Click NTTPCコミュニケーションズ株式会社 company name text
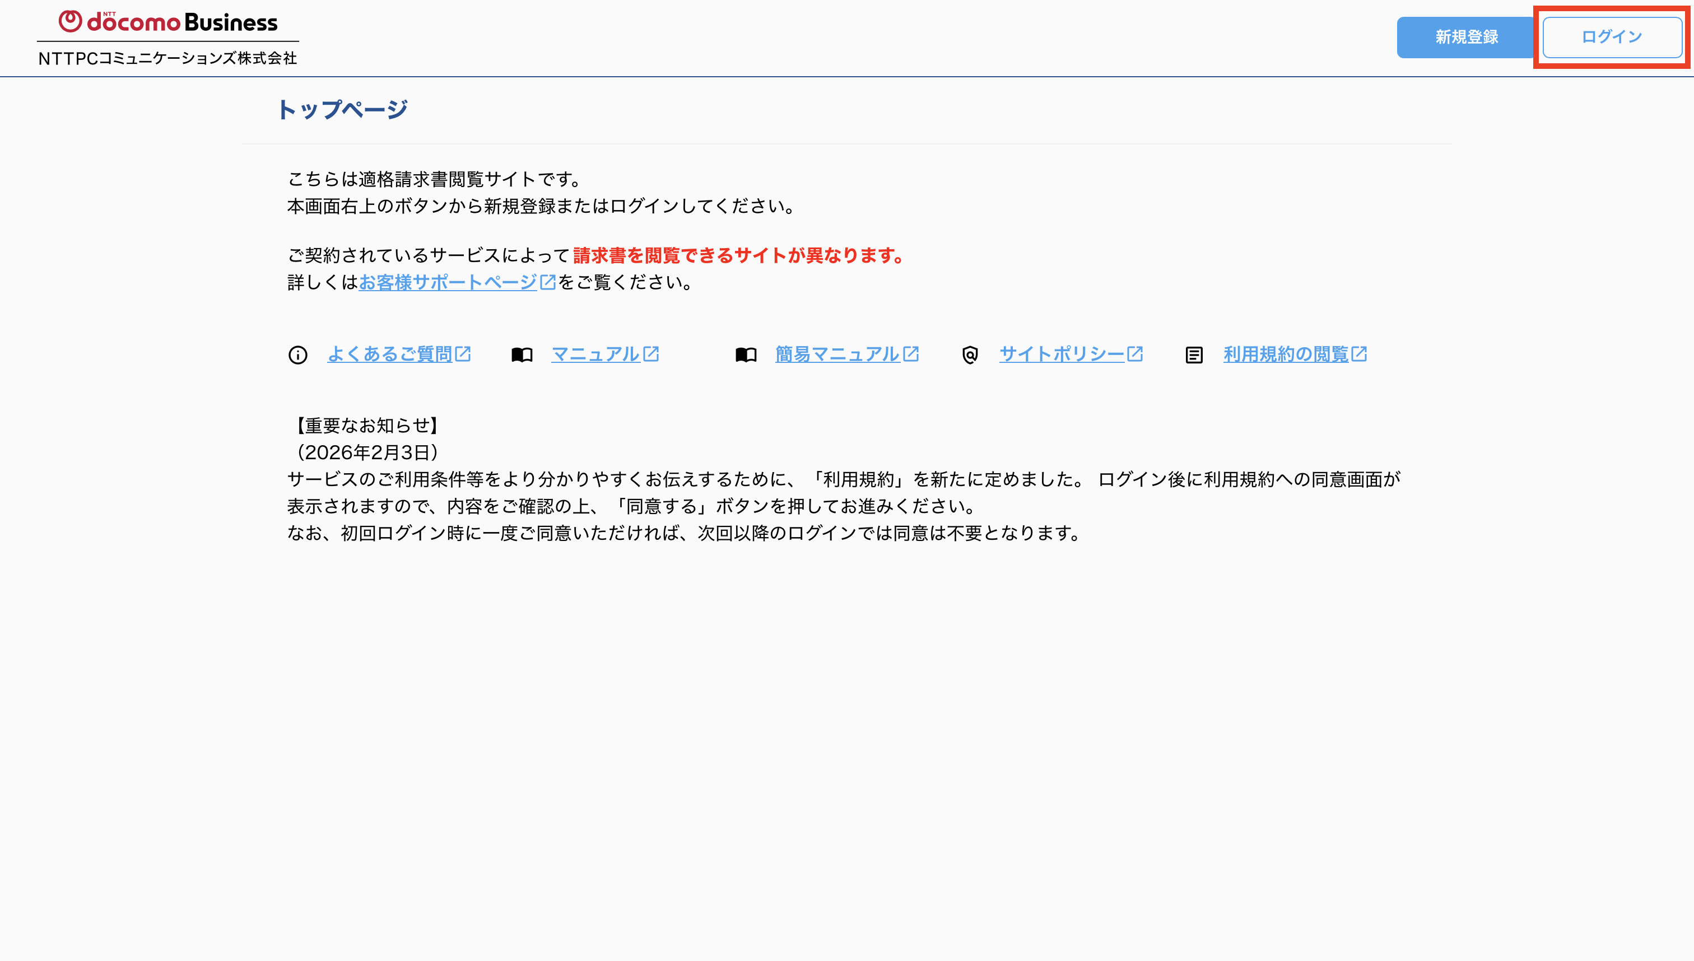 click(167, 58)
